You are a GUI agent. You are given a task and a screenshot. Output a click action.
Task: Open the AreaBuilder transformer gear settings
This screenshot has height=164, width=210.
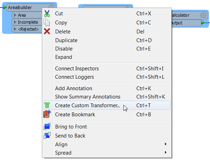pos(52,6)
